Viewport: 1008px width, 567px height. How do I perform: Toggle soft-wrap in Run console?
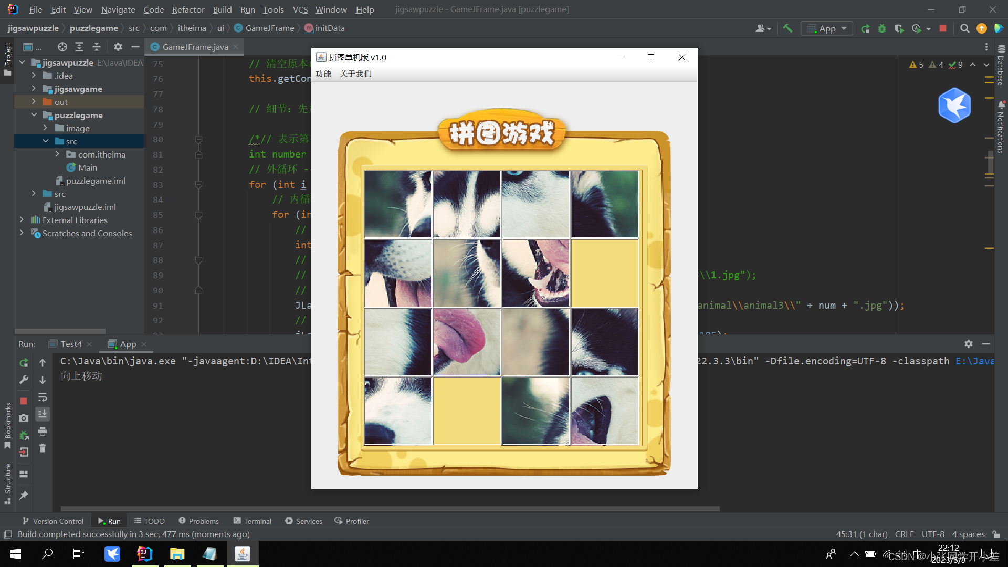click(x=43, y=397)
